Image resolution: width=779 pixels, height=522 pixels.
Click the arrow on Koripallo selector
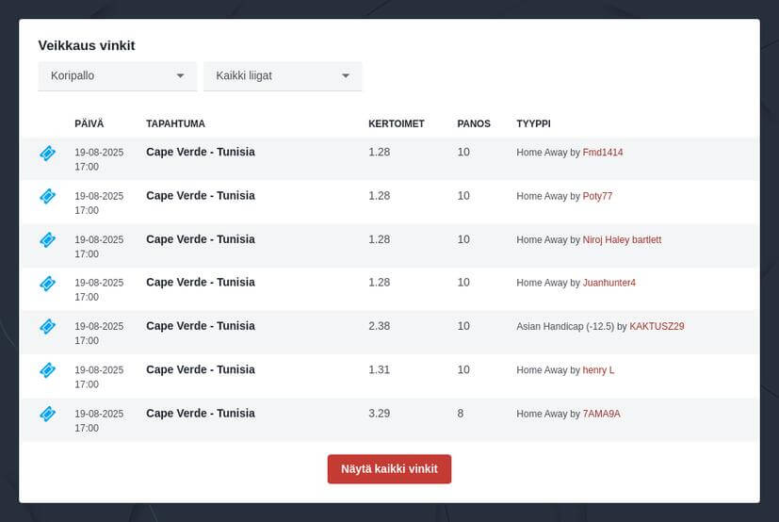pyautogui.click(x=180, y=76)
